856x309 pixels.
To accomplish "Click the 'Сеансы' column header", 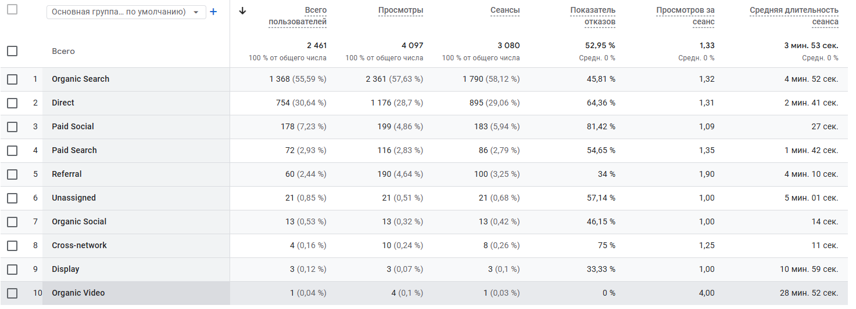I will pos(505,10).
